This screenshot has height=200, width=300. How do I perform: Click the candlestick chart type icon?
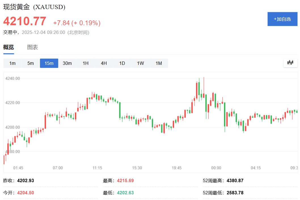coord(290,63)
